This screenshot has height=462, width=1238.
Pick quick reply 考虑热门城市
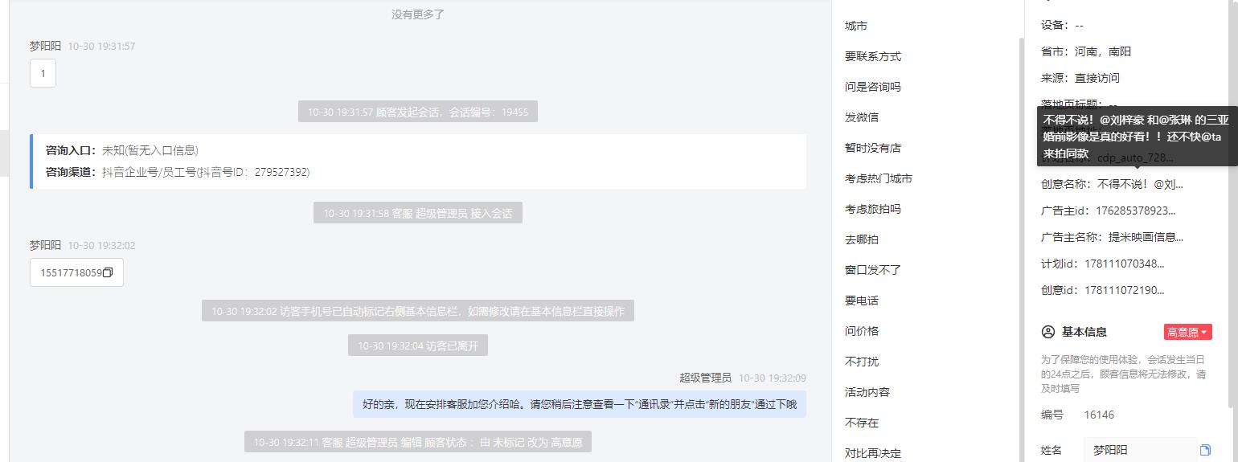[x=879, y=178]
